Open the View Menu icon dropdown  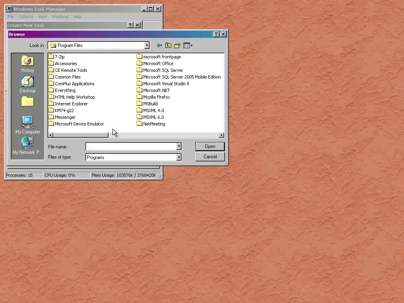[x=188, y=45]
